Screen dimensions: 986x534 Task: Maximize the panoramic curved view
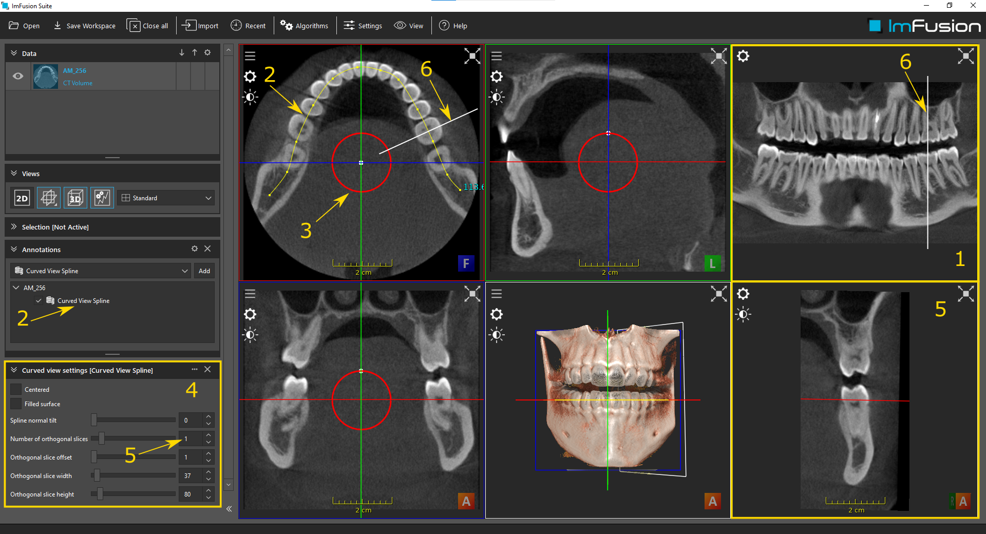[x=965, y=56]
